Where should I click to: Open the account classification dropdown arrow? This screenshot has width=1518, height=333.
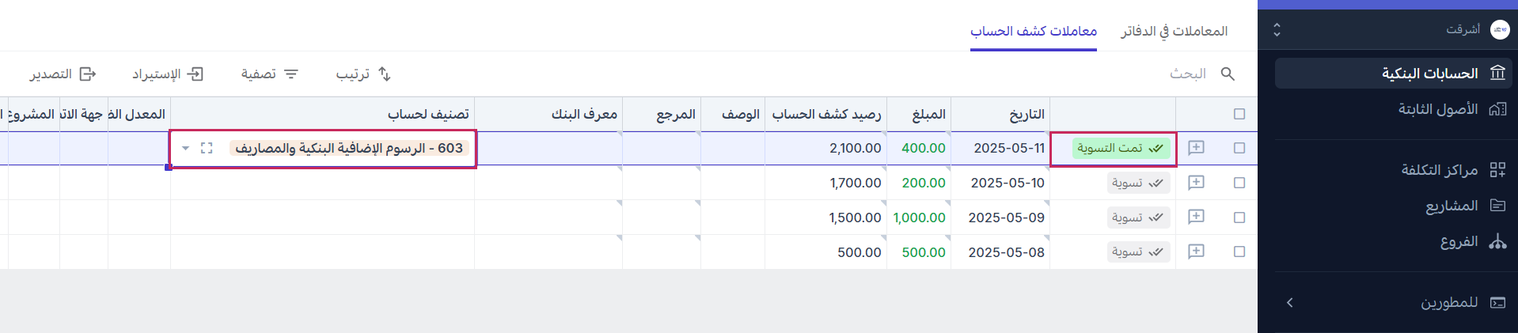tap(185, 148)
